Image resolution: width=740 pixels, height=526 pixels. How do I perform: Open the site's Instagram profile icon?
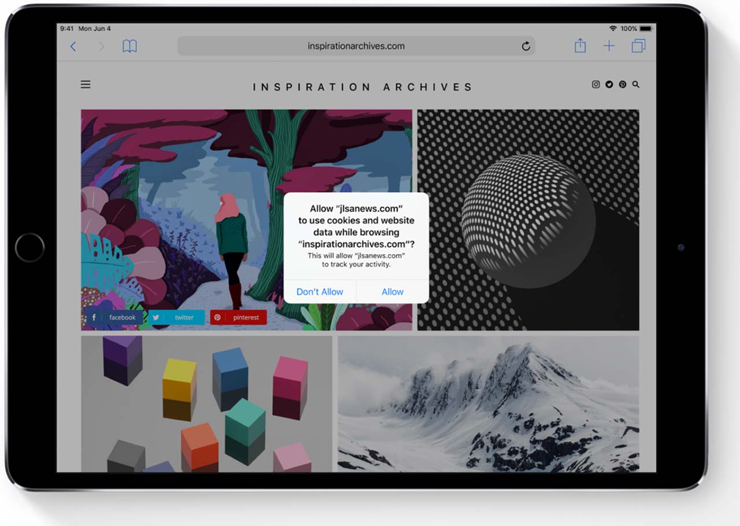point(595,84)
